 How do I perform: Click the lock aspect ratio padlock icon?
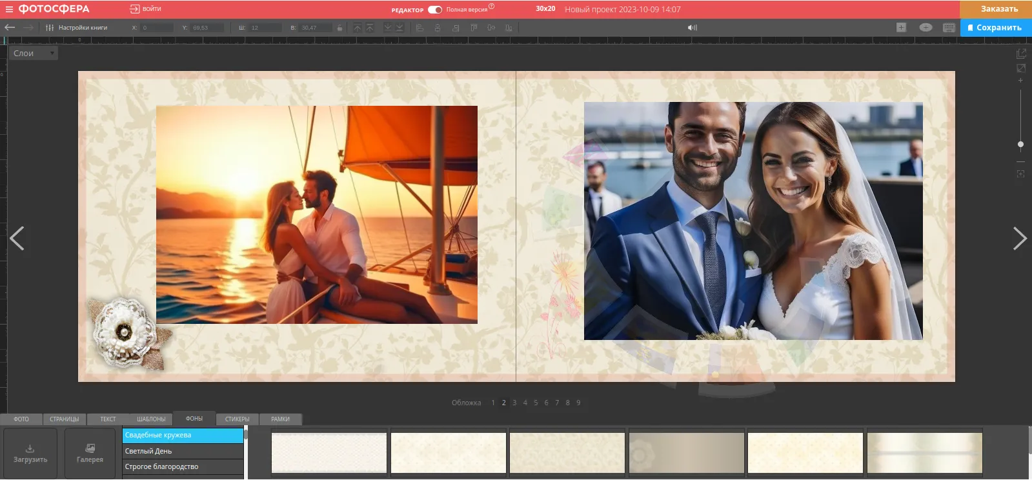[340, 28]
